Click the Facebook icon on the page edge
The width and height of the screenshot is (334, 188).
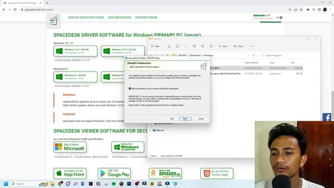pyautogui.click(x=327, y=117)
